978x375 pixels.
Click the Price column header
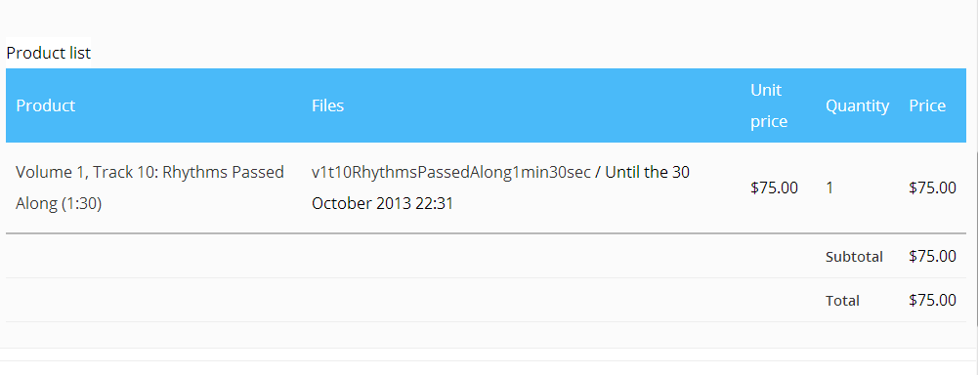pos(927,105)
